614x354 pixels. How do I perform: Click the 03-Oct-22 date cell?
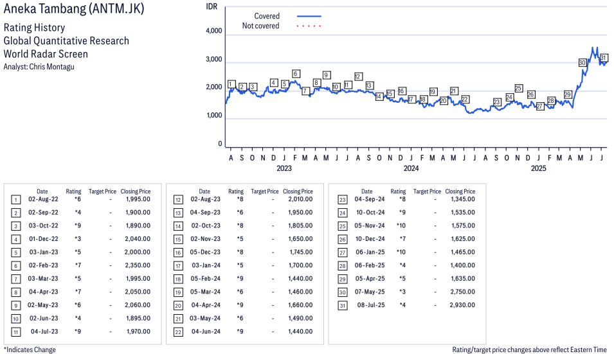[x=43, y=226]
